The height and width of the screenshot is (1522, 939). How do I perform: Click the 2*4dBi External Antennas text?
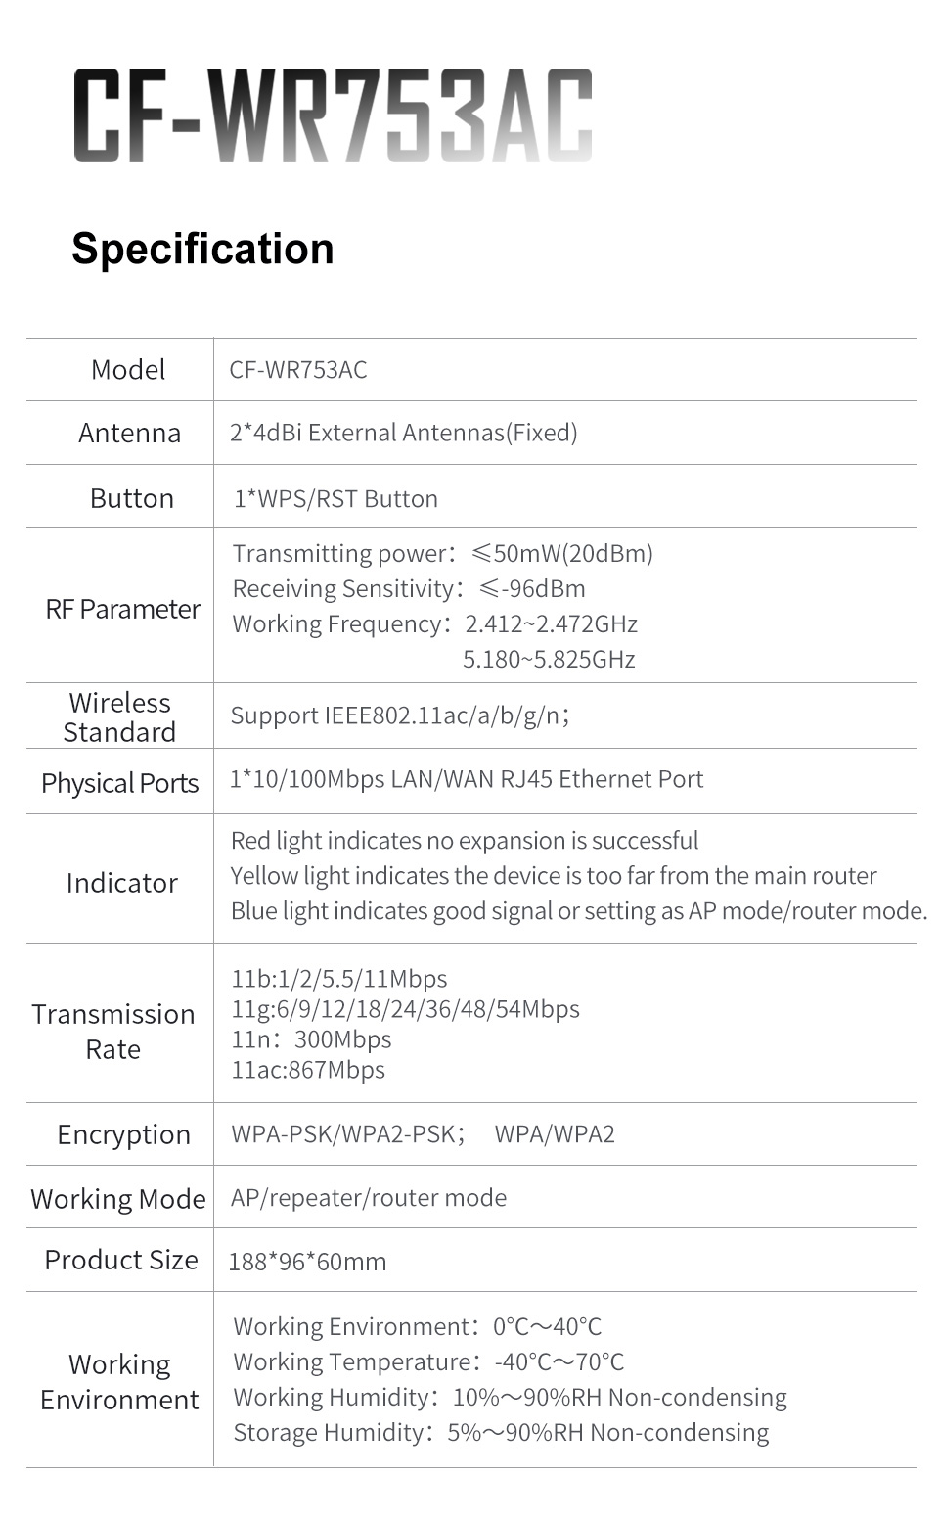click(403, 433)
